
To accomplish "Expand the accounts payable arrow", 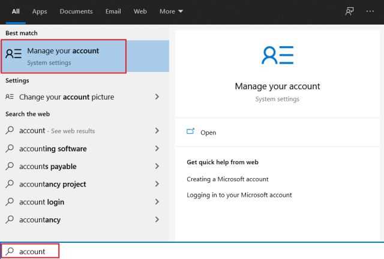I will point(157,166).
